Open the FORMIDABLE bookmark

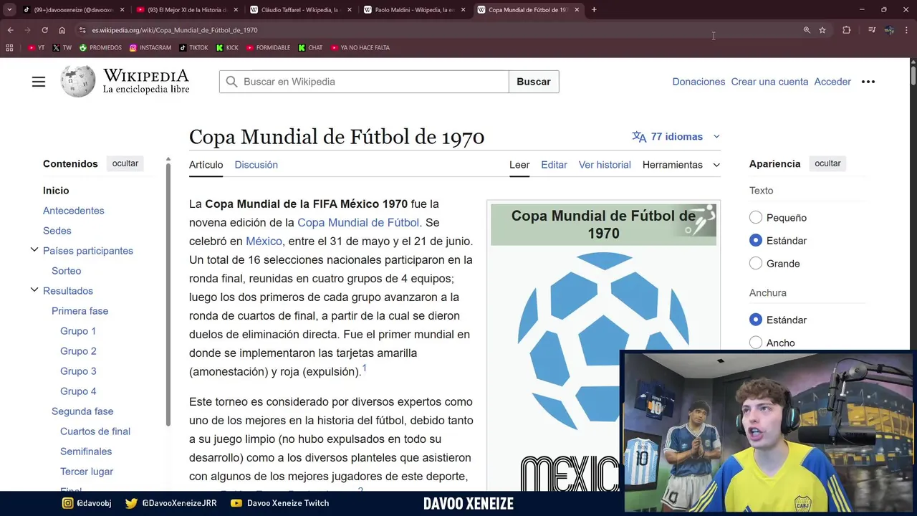click(268, 48)
